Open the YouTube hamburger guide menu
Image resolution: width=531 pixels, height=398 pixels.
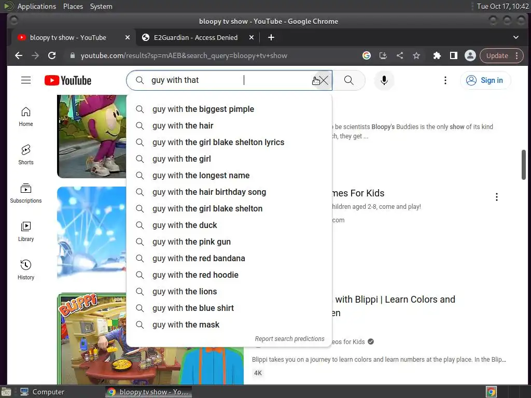tap(26, 80)
